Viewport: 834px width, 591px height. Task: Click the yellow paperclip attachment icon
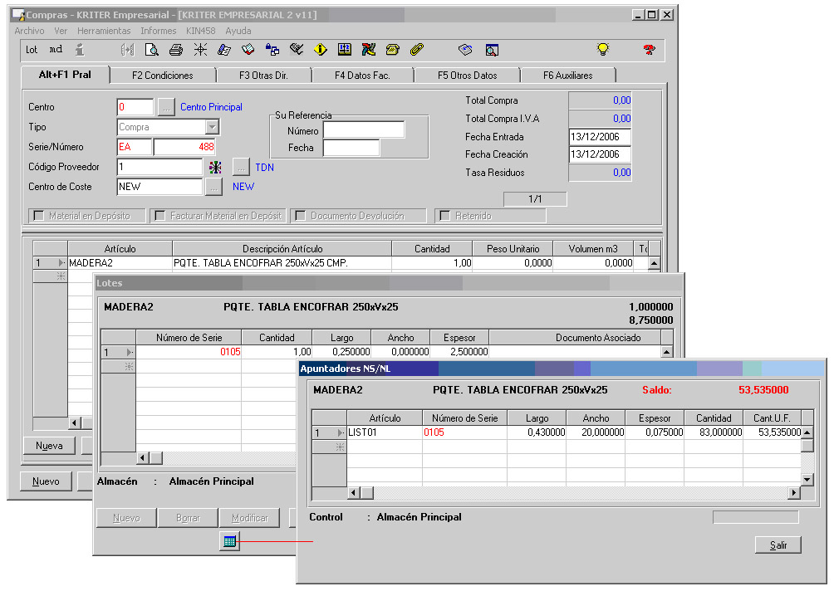[x=417, y=50]
